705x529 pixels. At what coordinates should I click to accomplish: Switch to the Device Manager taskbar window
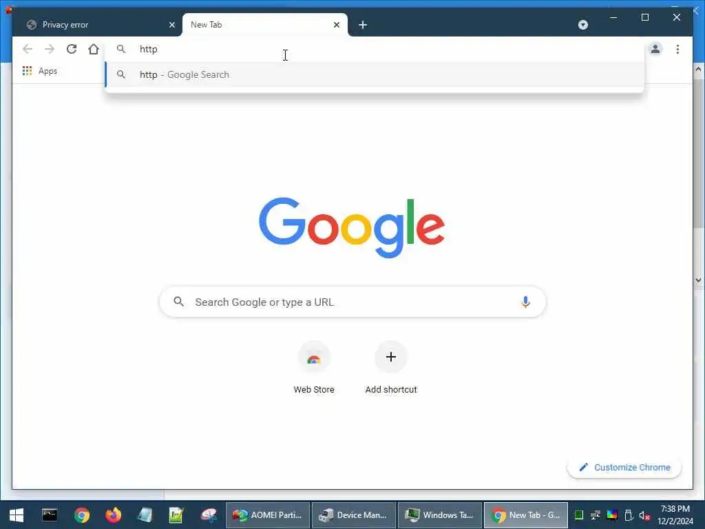[354, 515]
